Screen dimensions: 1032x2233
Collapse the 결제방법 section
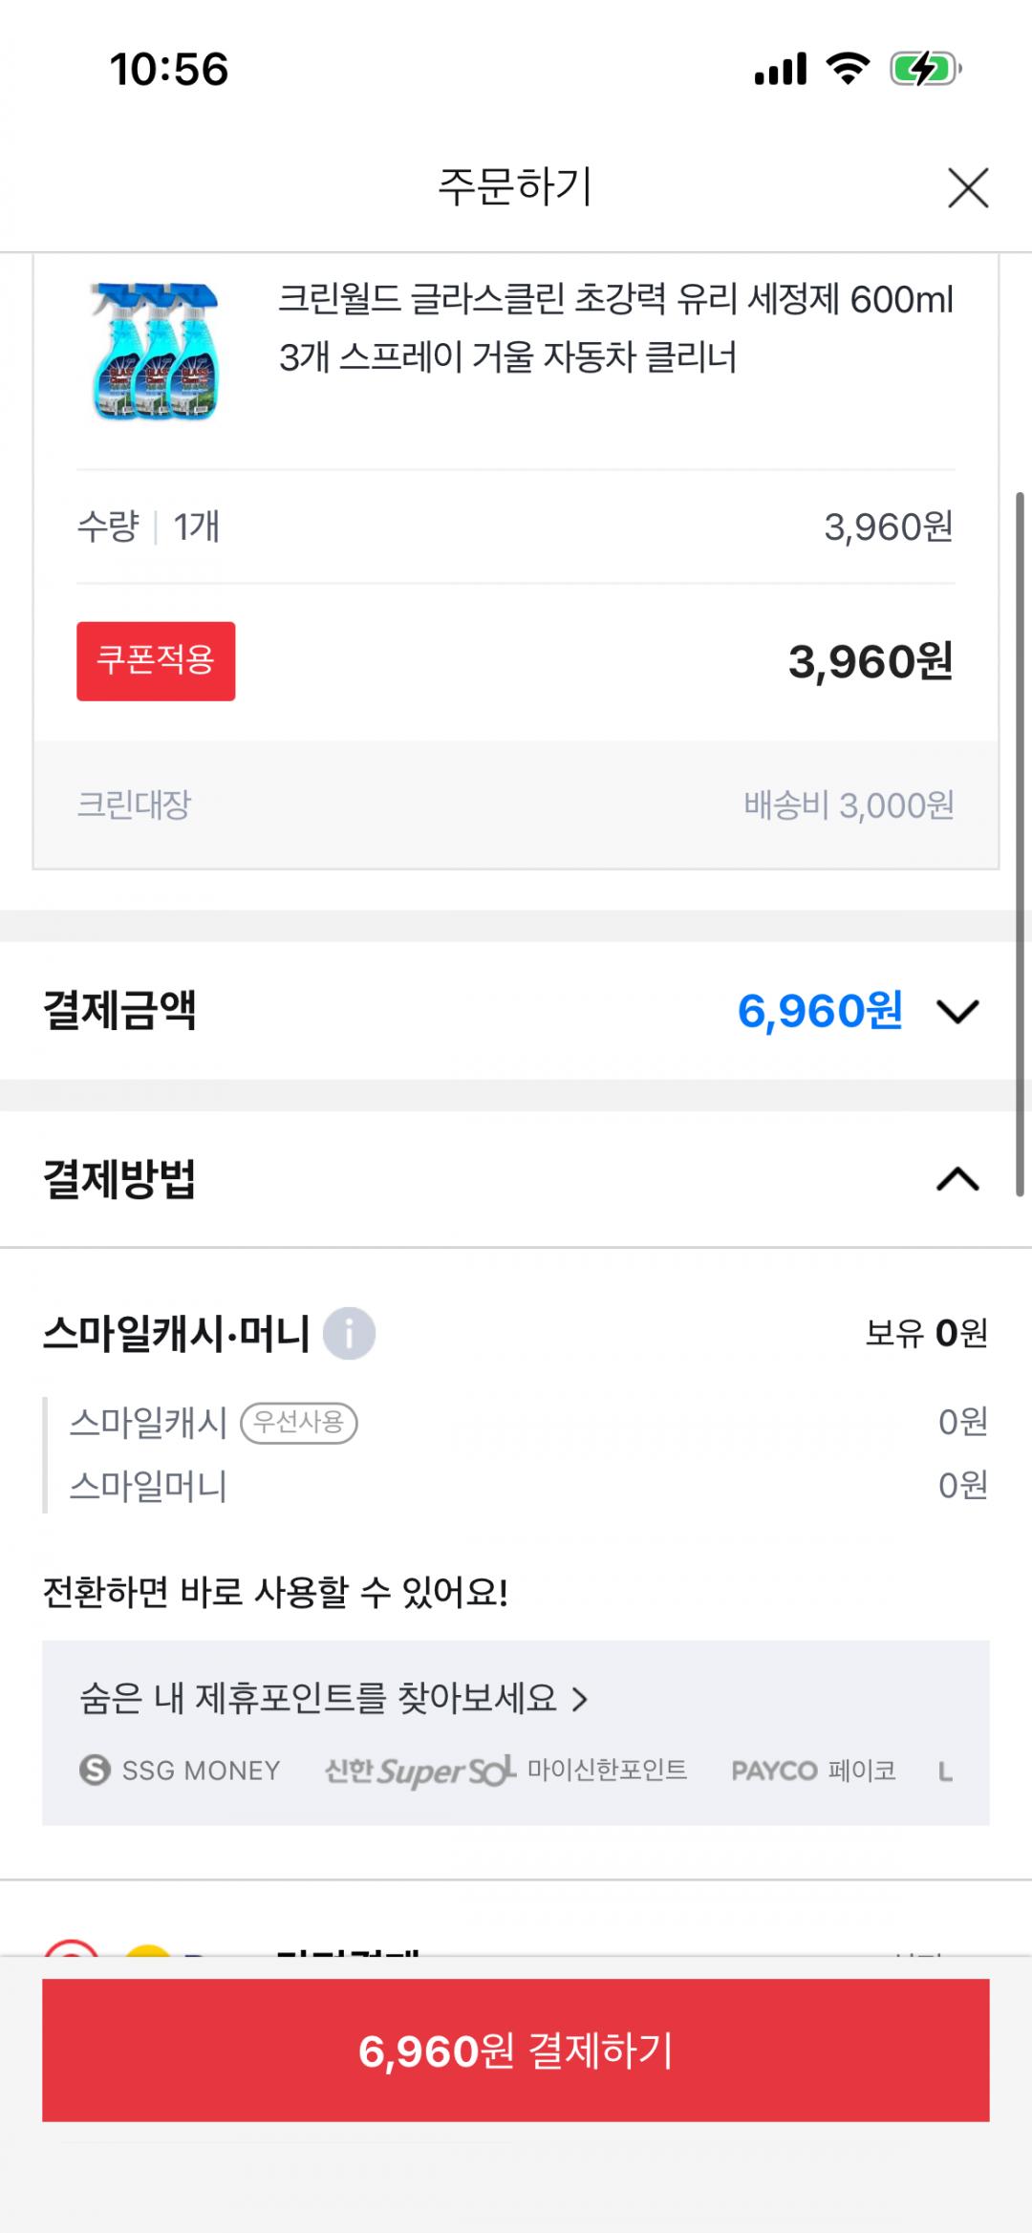957,1179
